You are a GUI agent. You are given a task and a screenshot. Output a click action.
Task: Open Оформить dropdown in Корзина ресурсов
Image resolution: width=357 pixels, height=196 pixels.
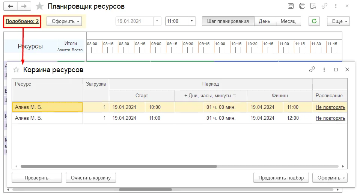pyautogui.click(x=330, y=178)
